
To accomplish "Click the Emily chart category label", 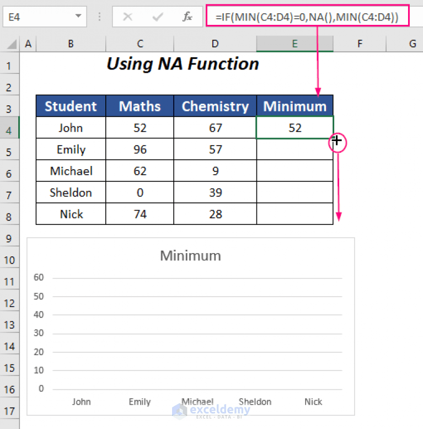I will (x=140, y=401).
